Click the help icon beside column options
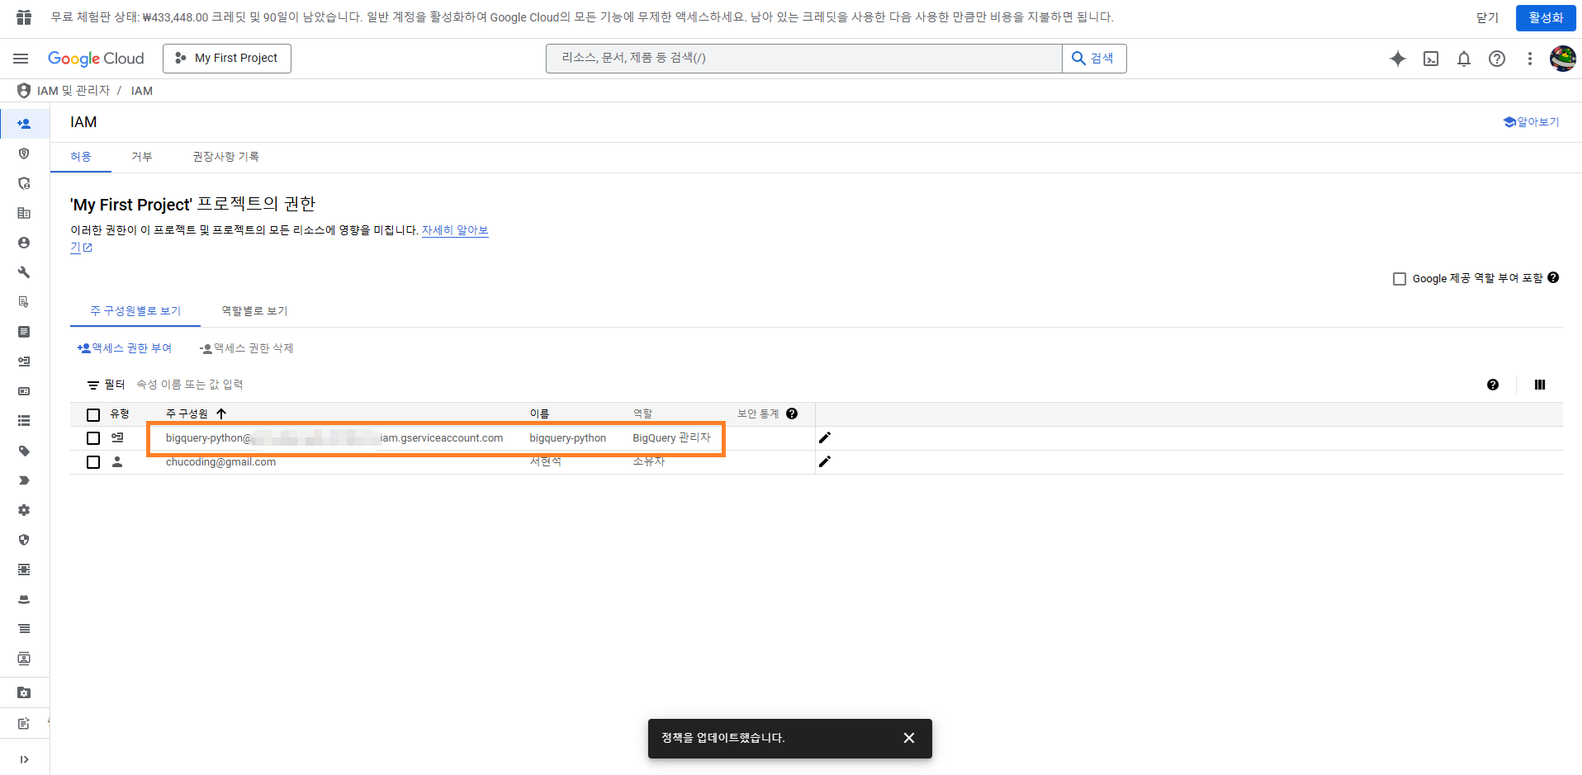1582x775 pixels. coord(1493,385)
